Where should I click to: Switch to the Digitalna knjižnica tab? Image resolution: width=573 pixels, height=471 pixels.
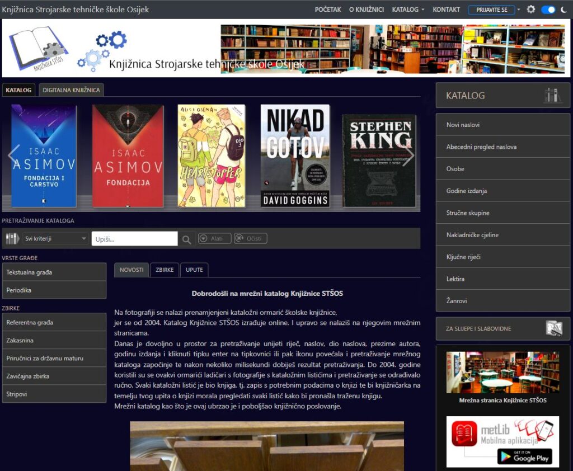tap(71, 90)
